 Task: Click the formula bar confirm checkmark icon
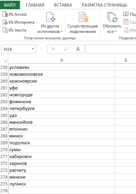coord(66,49)
